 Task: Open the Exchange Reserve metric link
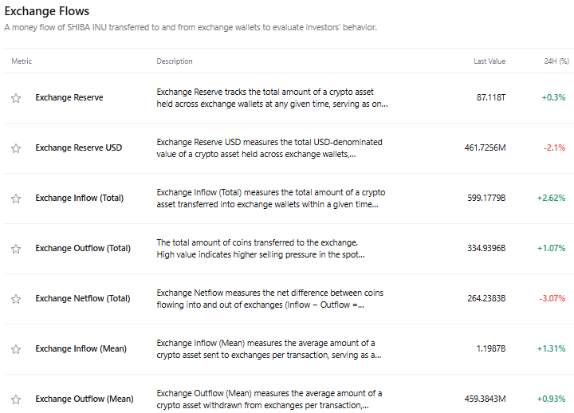pyautogui.click(x=69, y=97)
